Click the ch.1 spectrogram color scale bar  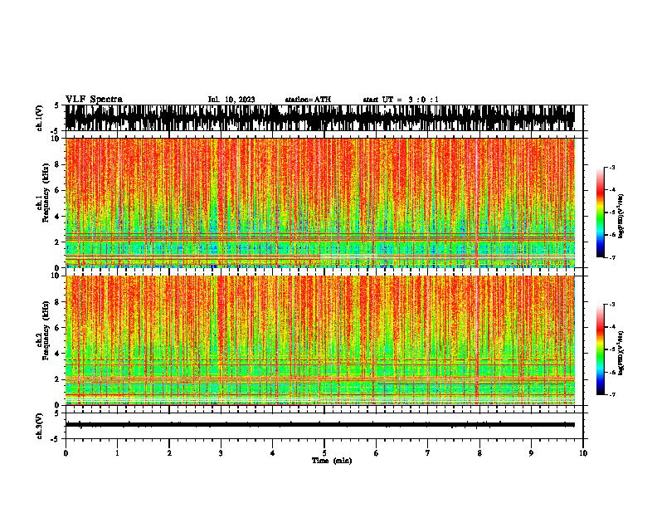(600, 212)
